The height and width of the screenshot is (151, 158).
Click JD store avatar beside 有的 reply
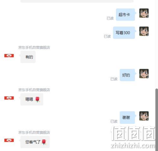[x=9, y=56]
